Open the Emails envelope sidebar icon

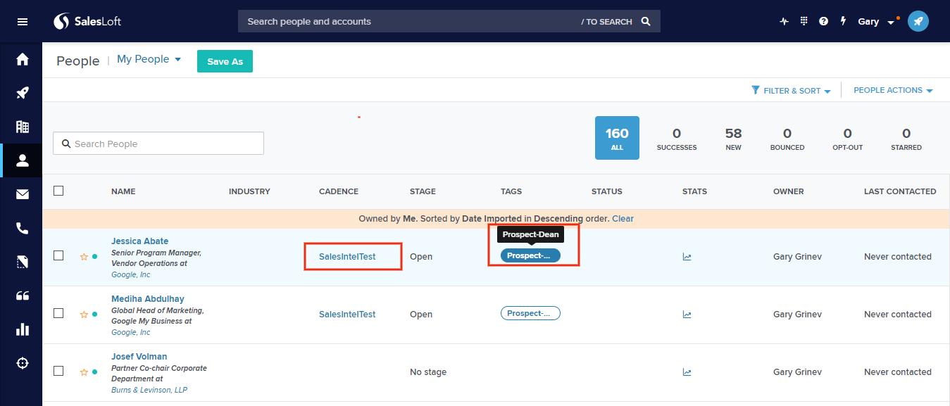(23, 194)
